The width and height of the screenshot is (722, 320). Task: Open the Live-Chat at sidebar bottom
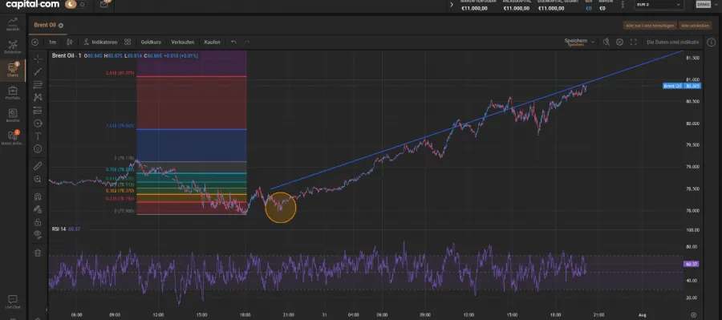(12, 302)
